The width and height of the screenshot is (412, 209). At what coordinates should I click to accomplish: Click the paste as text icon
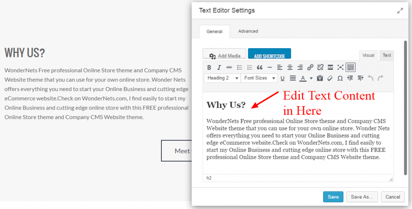click(x=320, y=78)
